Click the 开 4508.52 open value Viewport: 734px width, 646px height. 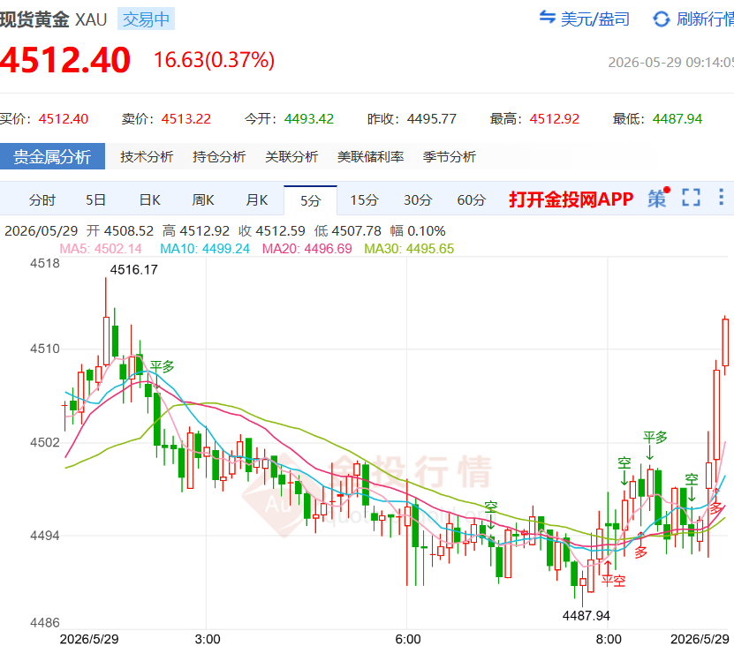120,231
